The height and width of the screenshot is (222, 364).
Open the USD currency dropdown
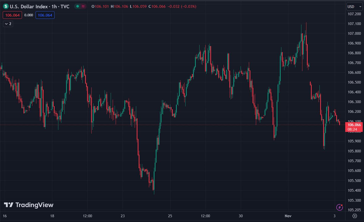tap(354, 7)
